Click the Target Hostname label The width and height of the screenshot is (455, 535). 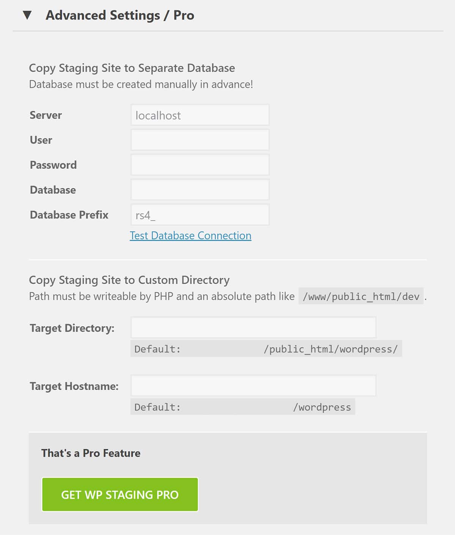pyautogui.click(x=74, y=386)
